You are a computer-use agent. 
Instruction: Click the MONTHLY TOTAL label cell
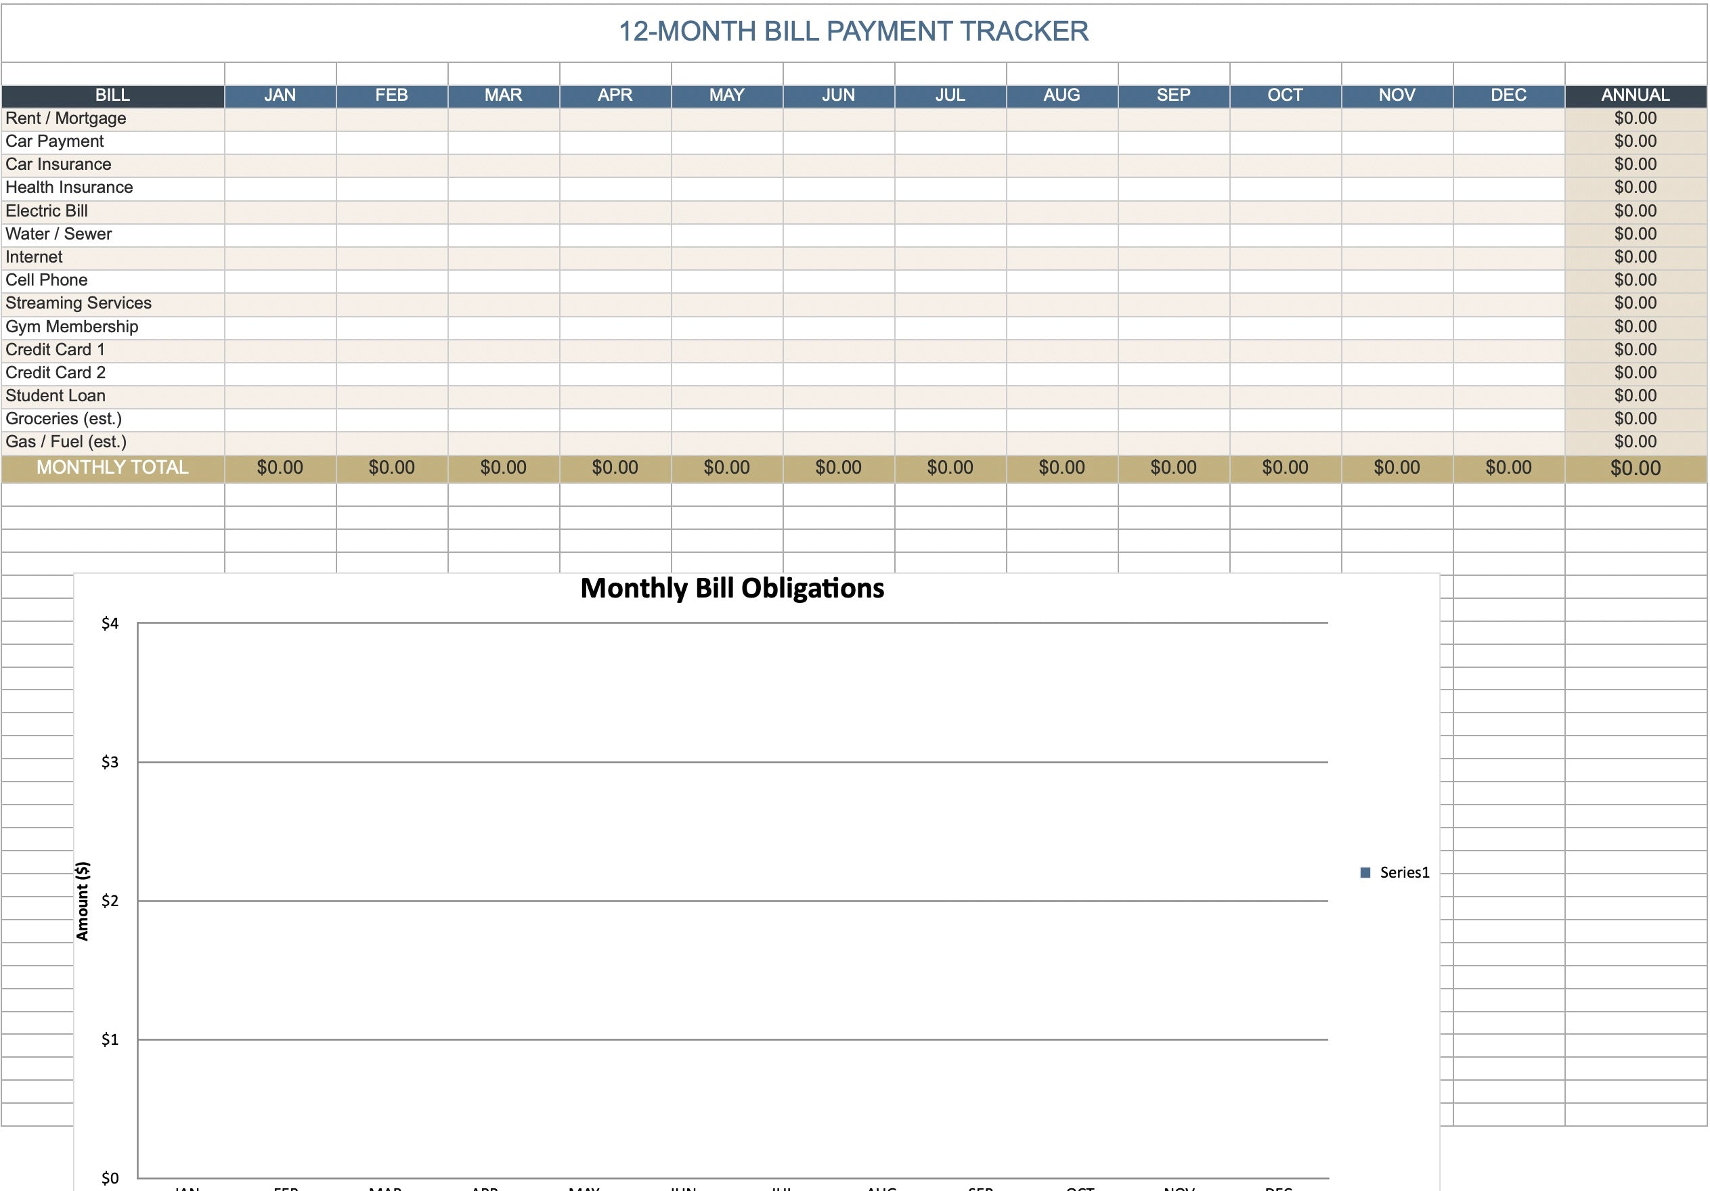point(112,468)
